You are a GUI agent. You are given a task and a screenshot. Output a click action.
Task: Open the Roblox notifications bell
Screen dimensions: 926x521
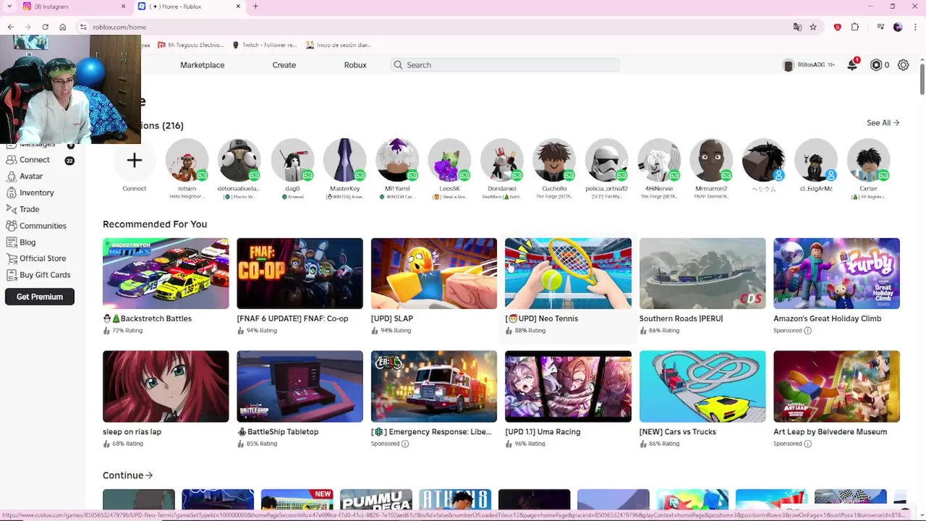(x=852, y=64)
